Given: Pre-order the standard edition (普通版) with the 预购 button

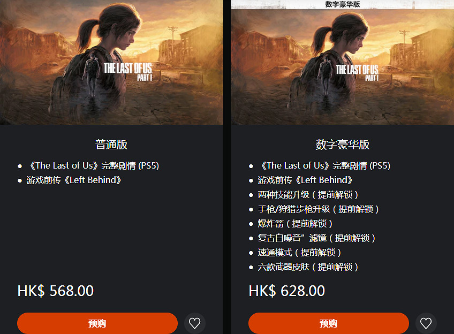Looking at the screenshot, I should [97, 323].
